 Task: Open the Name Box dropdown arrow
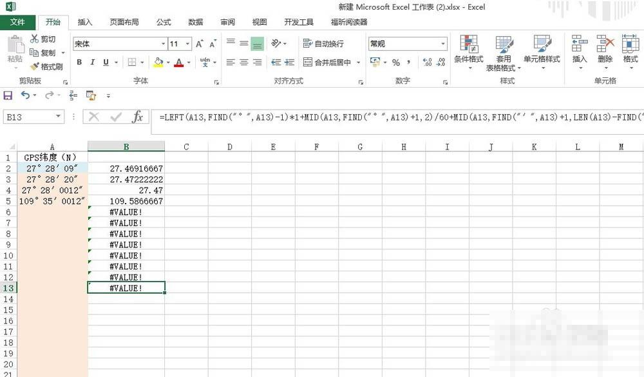[x=59, y=117]
